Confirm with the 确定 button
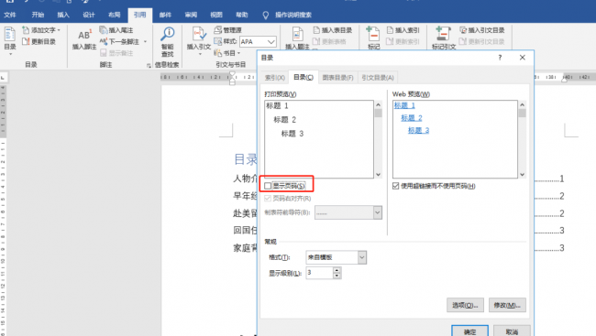The height and width of the screenshot is (336, 596). pos(469,331)
